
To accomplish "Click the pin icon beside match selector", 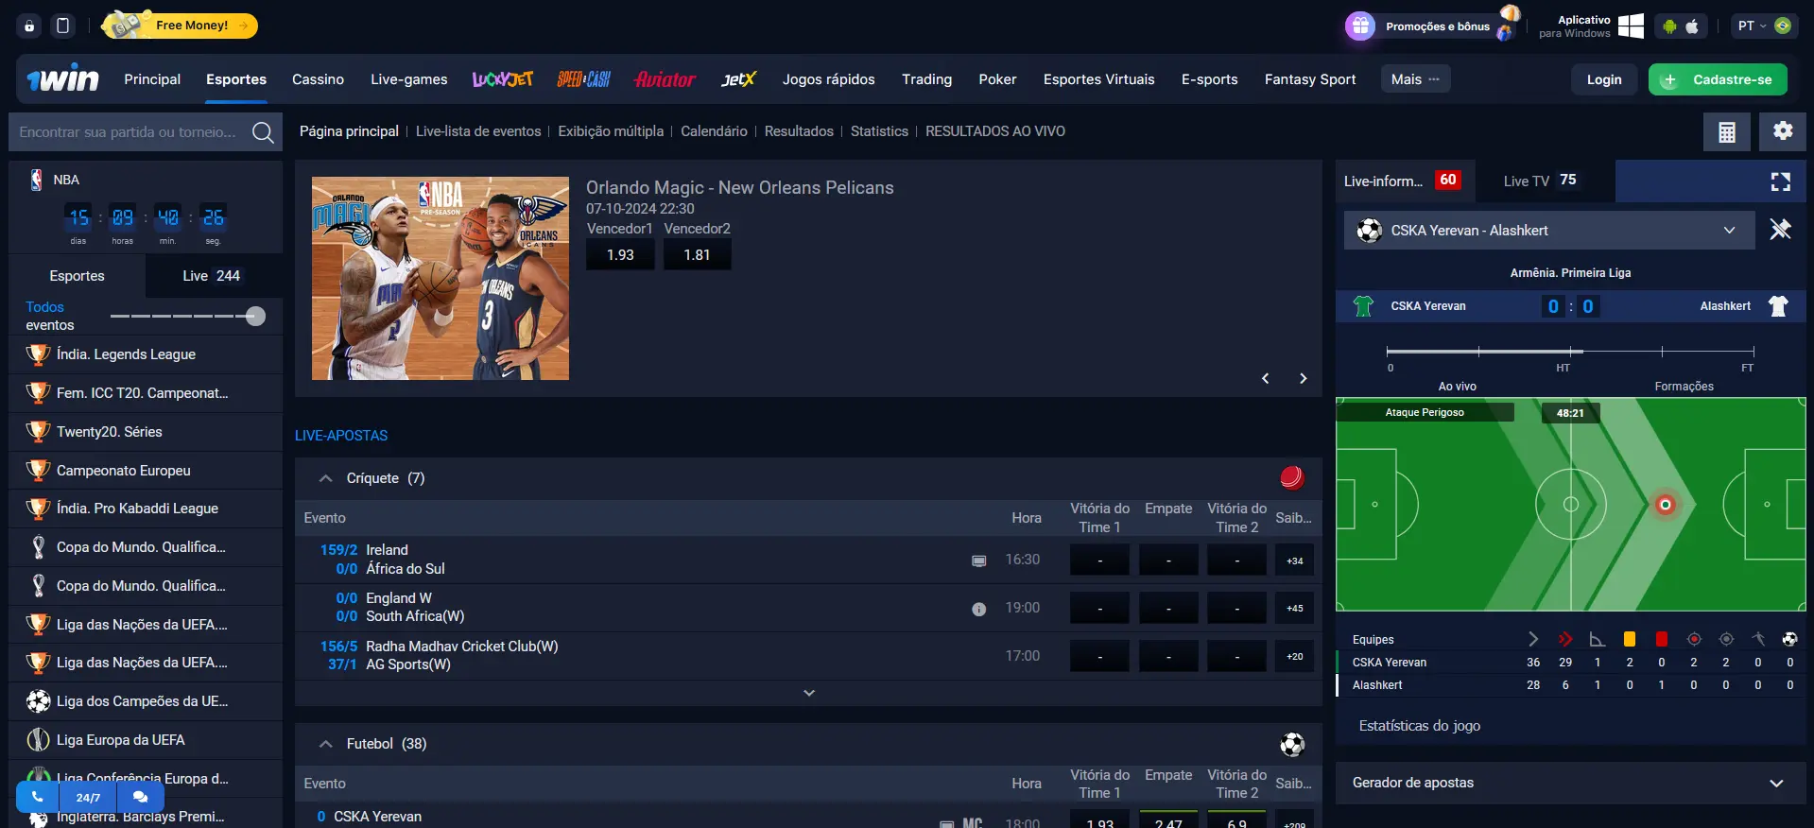I will (x=1780, y=230).
